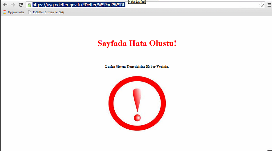The width and height of the screenshot is (272, 151).
Task: Click the highlighted URL in the address bar
Action: tap(79, 5)
